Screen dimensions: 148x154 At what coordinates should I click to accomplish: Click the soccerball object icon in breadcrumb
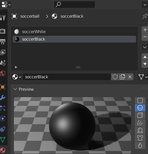click(x=14, y=16)
